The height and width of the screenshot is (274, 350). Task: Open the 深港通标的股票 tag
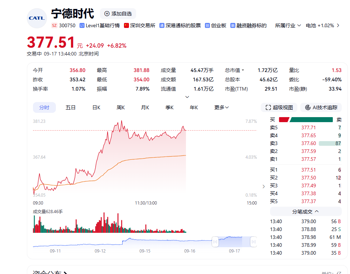coord(180,25)
